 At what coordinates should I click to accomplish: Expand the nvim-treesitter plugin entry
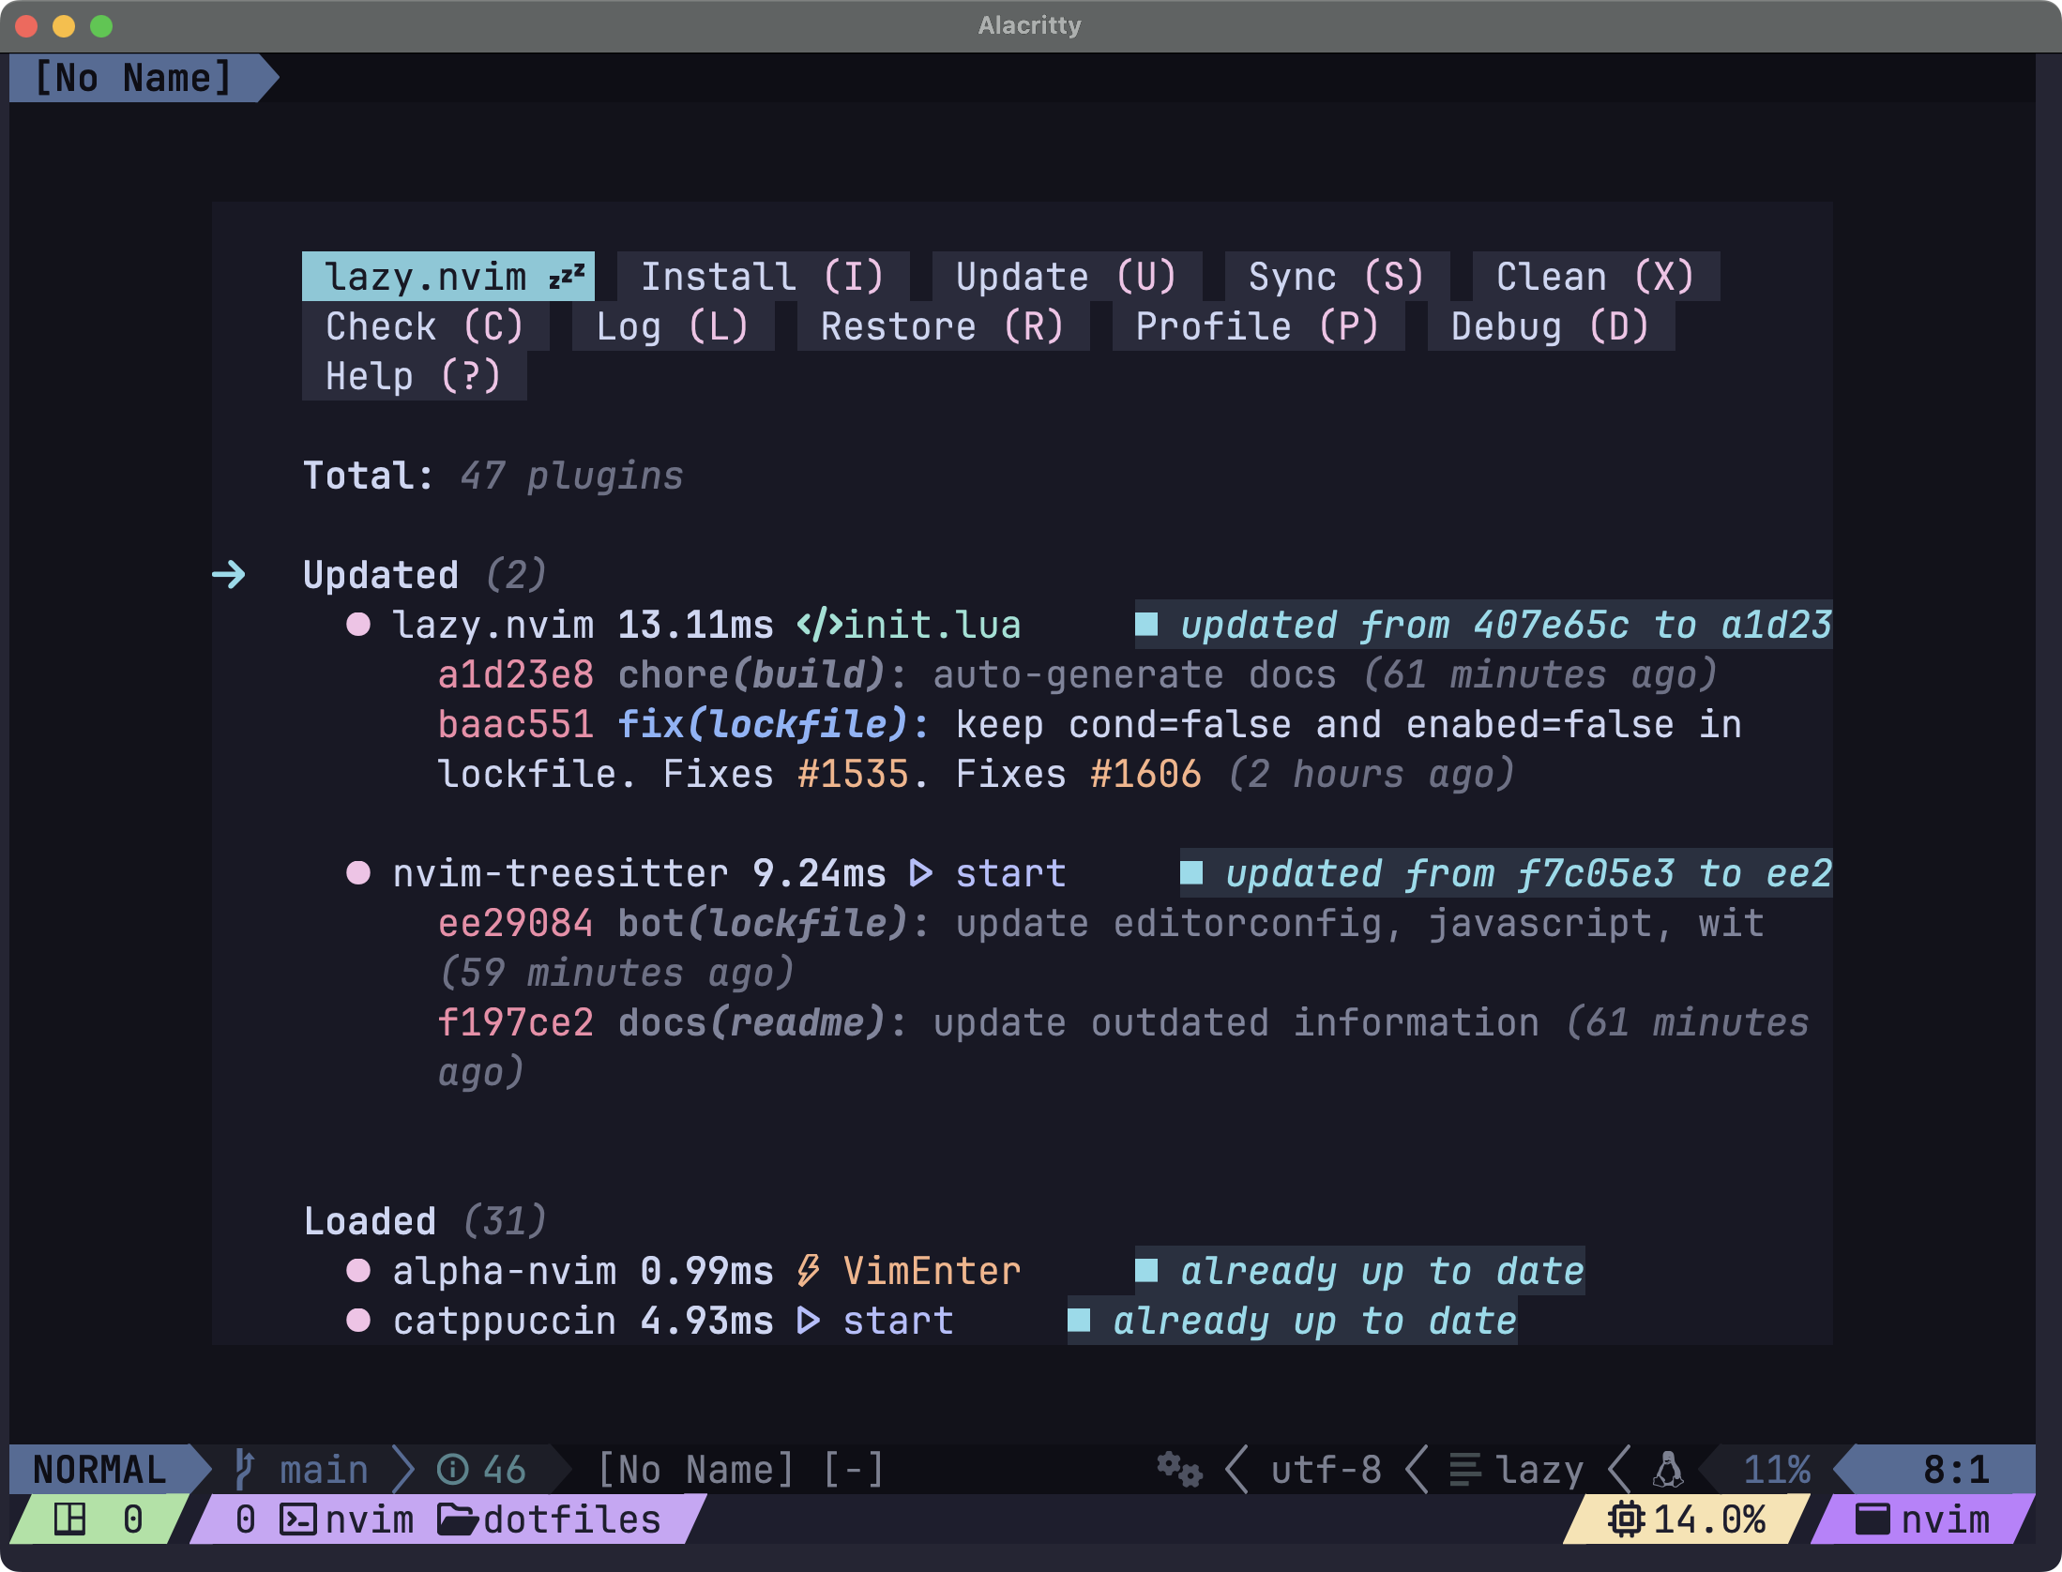[561, 873]
